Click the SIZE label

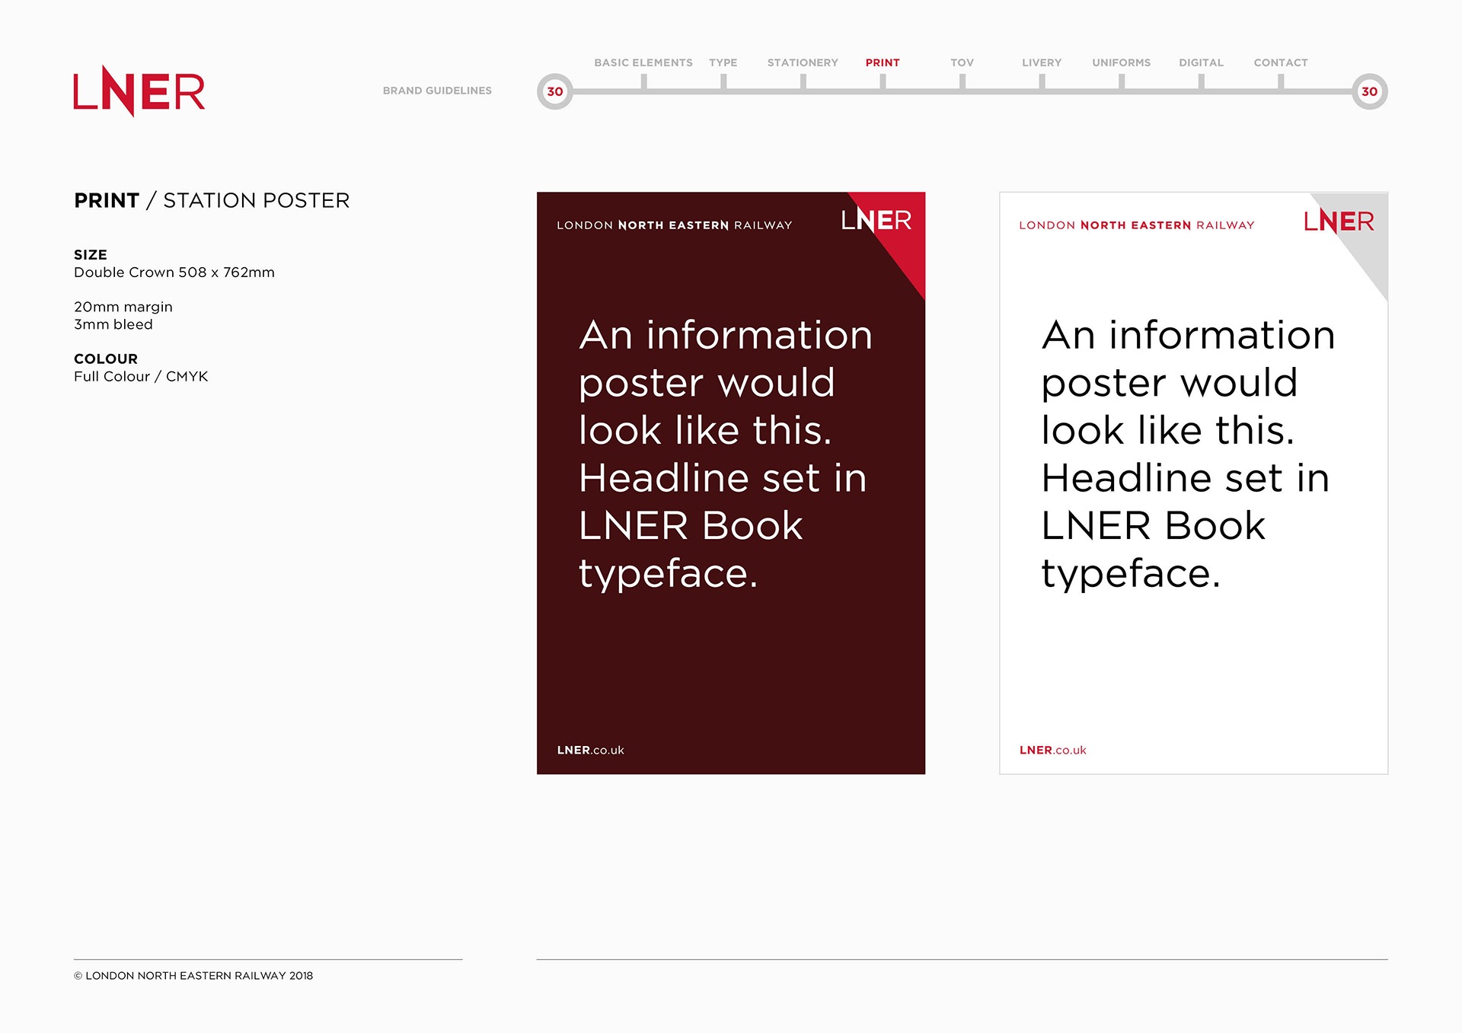pos(91,255)
